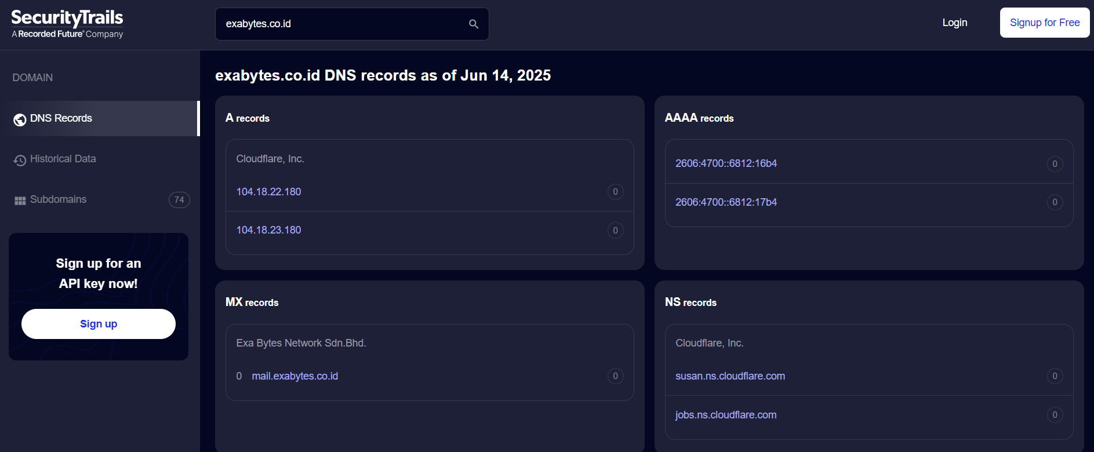Image resolution: width=1094 pixels, height=452 pixels.
Task: Click the AAAA records heading
Action: click(699, 118)
